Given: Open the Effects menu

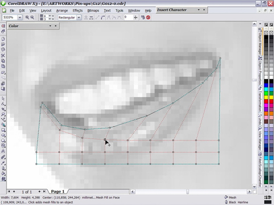Looking at the screenshot, I should pos(78,10).
